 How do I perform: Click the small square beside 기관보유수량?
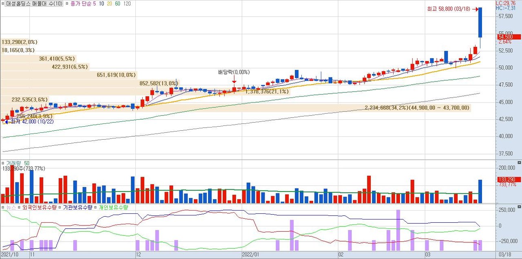tap(60, 207)
